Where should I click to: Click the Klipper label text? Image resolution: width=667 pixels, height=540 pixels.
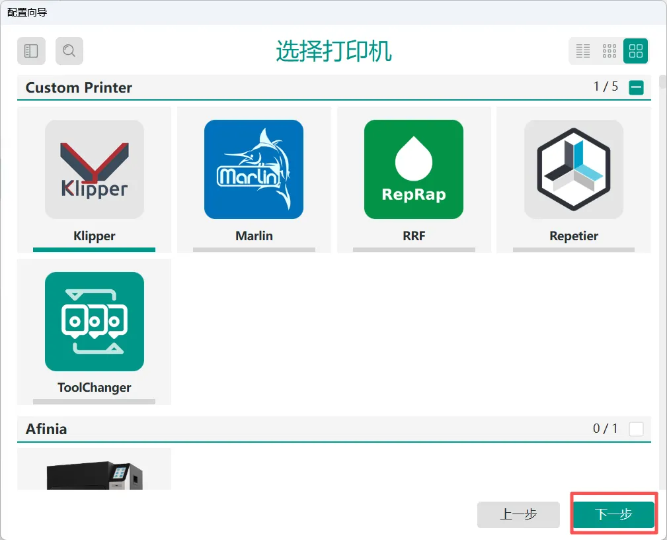[x=95, y=236]
